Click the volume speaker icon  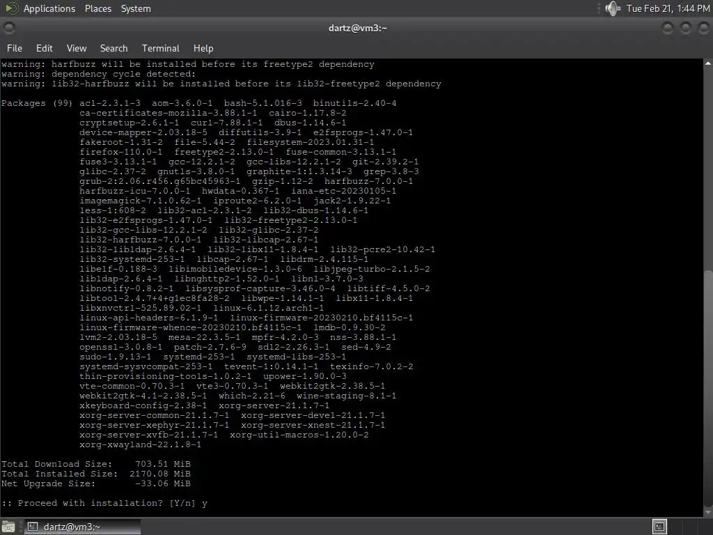[613, 8]
